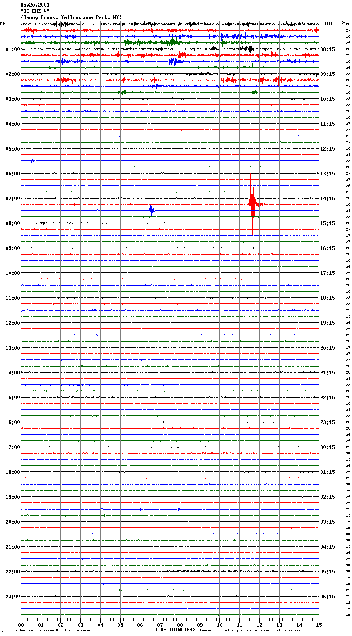
Task: Select the 06:00 MST time label
Action: point(13,174)
